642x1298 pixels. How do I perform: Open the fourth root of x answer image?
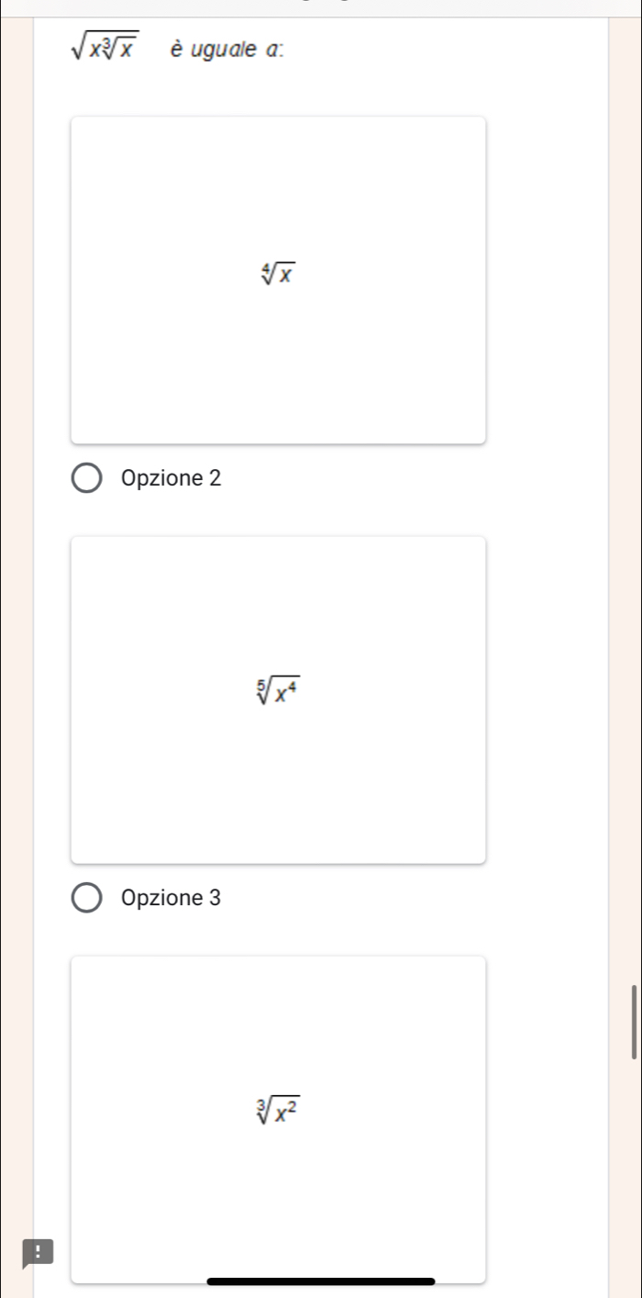click(278, 280)
